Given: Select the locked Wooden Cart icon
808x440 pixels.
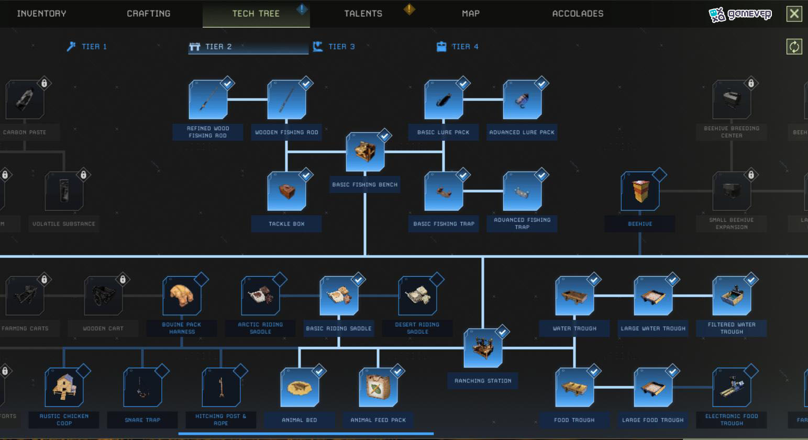Looking at the screenshot, I should [103, 296].
